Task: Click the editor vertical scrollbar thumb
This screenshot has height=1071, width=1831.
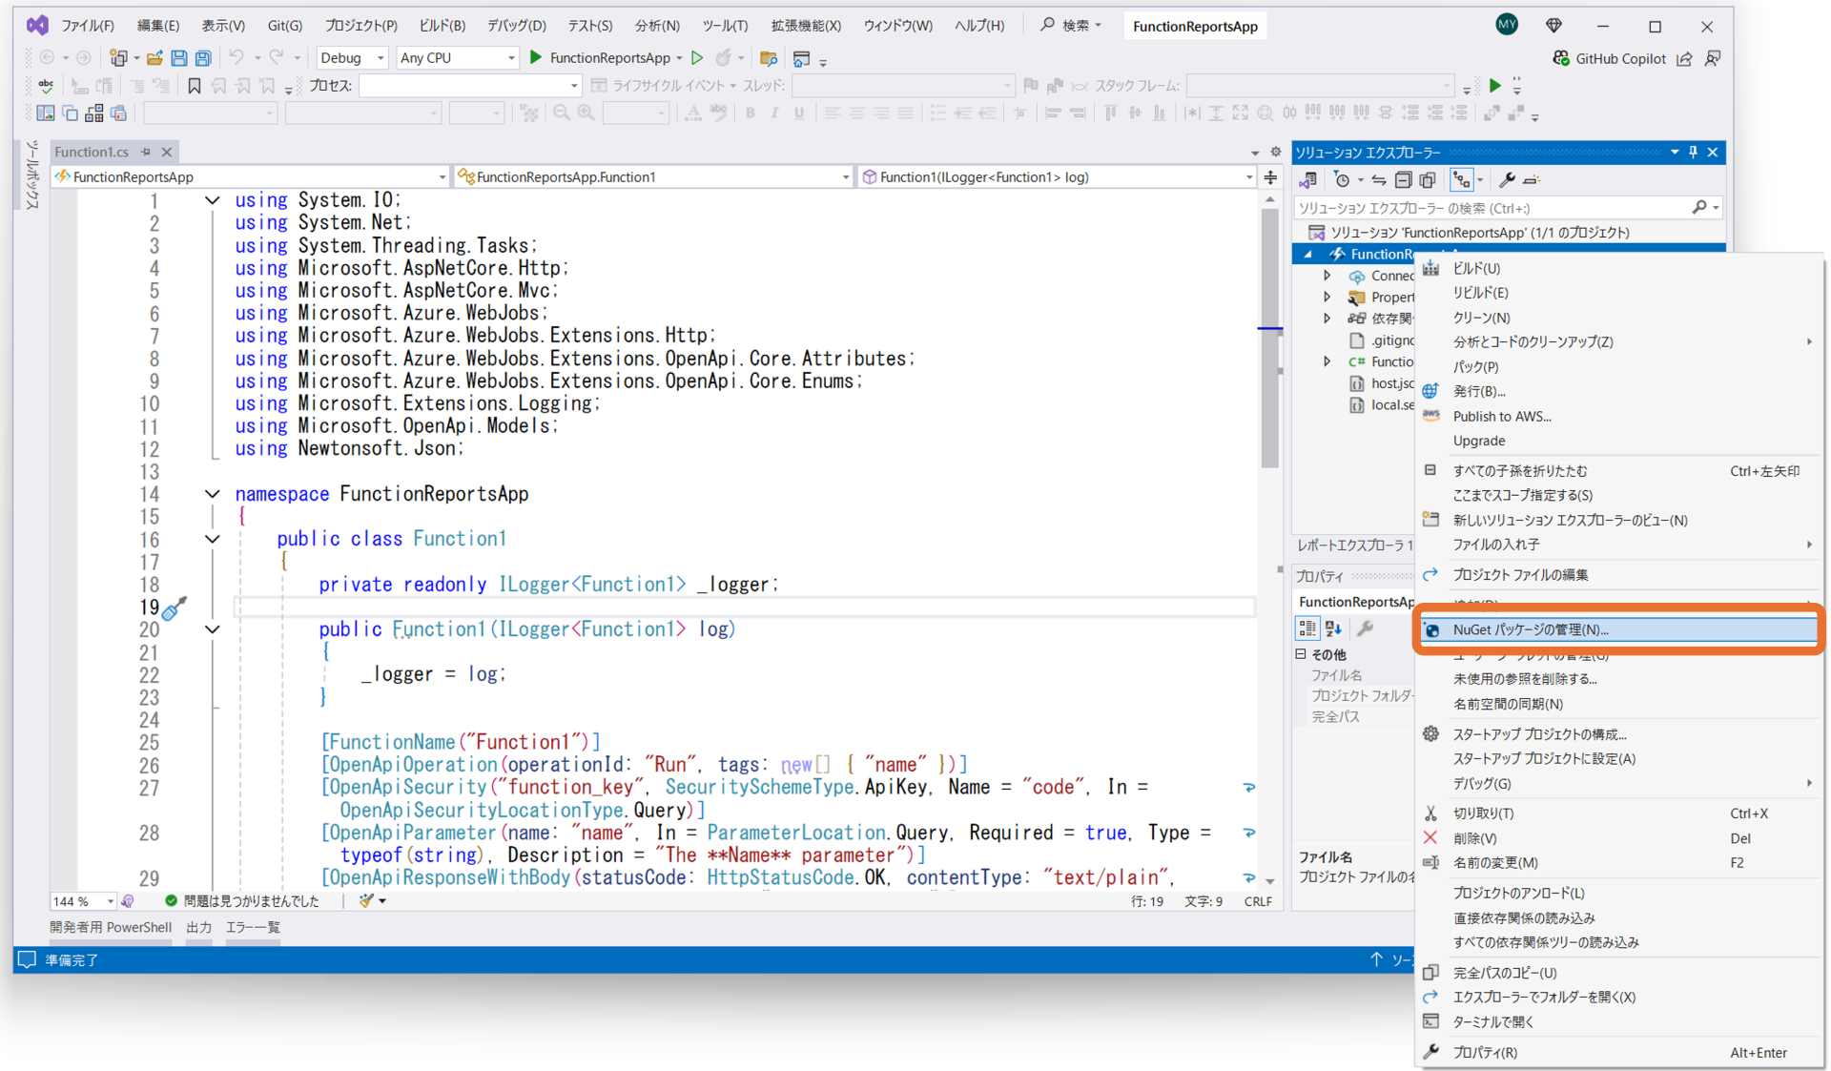Action: [x=1270, y=339]
